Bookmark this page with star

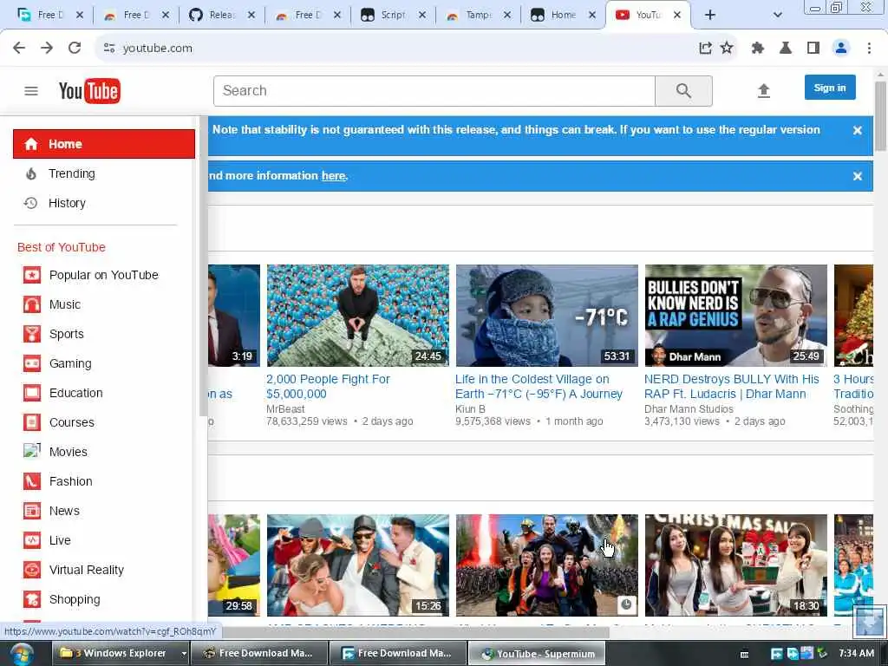(727, 49)
